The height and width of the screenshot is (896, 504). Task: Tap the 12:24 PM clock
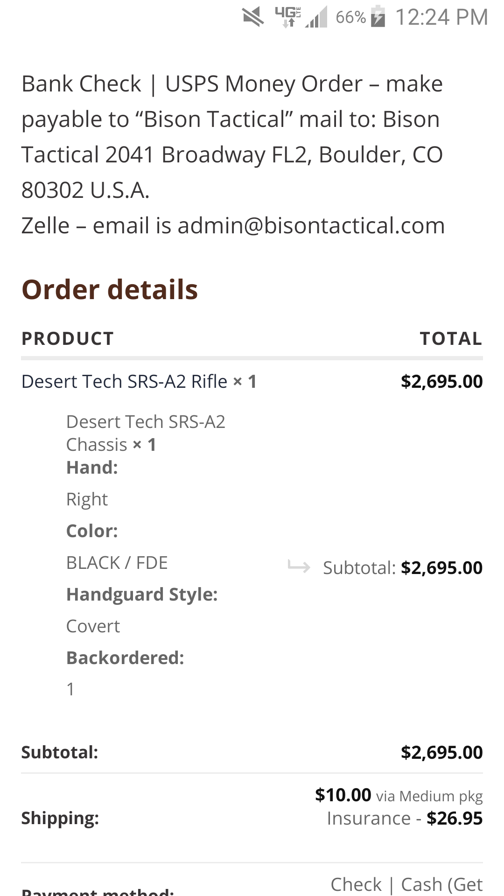(441, 17)
